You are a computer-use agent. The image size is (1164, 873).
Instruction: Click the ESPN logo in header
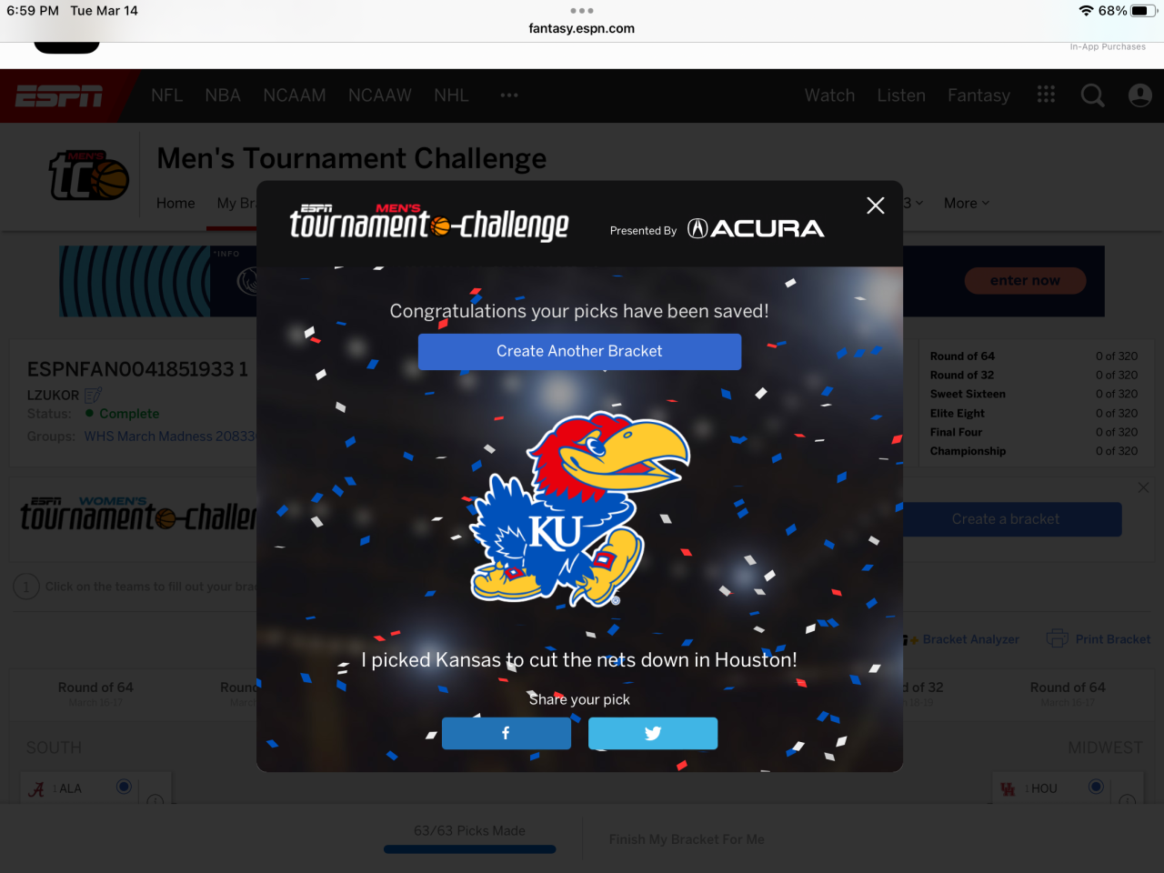click(59, 95)
